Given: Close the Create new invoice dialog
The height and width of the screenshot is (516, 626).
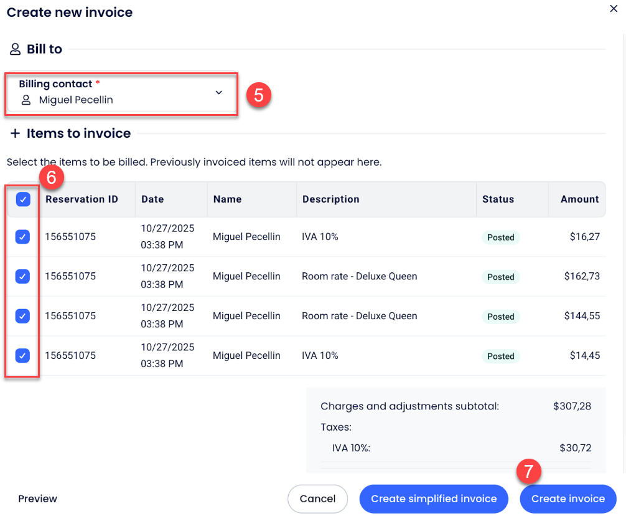Looking at the screenshot, I should click(x=613, y=9).
